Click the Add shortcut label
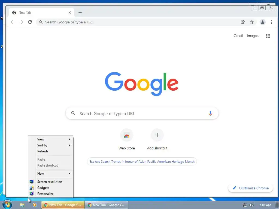This screenshot has height=209, width=279. point(157,148)
